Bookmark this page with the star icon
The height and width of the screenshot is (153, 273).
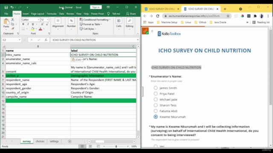click(x=228, y=16)
